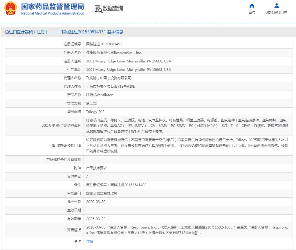296x250 pixels.
Task: Open the 详情 details link
Action: [90, 242]
